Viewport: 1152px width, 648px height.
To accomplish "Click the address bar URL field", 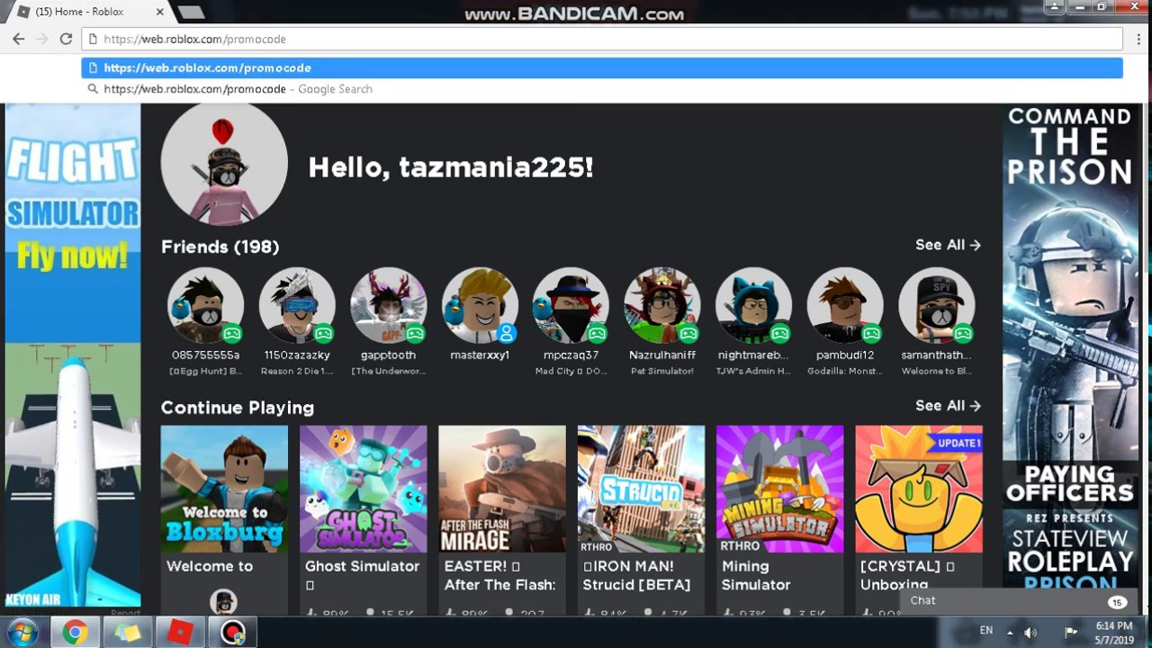I will pyautogui.click(x=602, y=40).
